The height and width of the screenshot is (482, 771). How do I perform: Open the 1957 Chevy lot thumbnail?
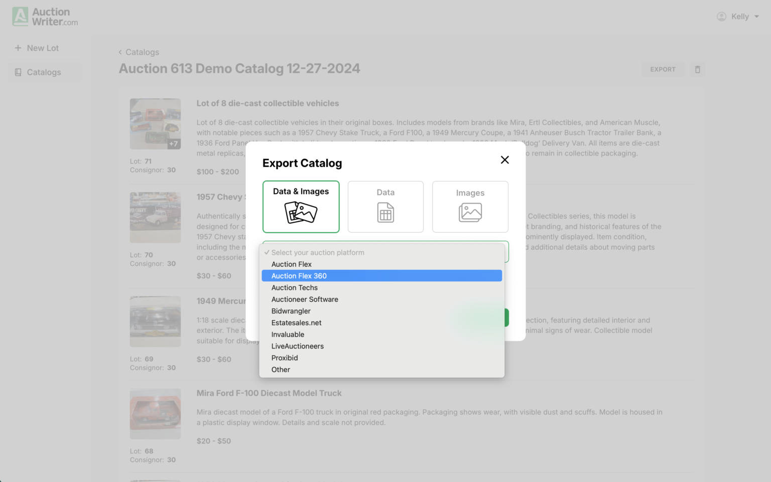pyautogui.click(x=155, y=217)
